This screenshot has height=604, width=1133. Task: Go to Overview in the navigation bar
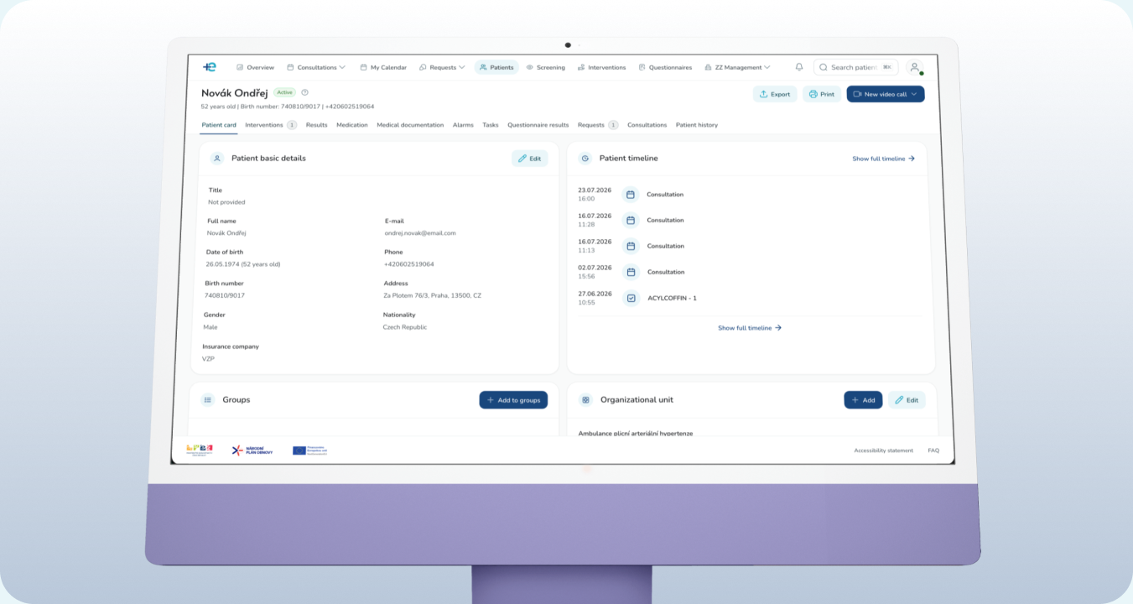point(256,67)
